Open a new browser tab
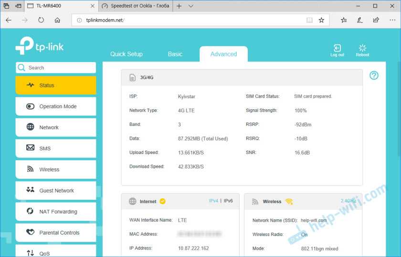 pos(179,6)
